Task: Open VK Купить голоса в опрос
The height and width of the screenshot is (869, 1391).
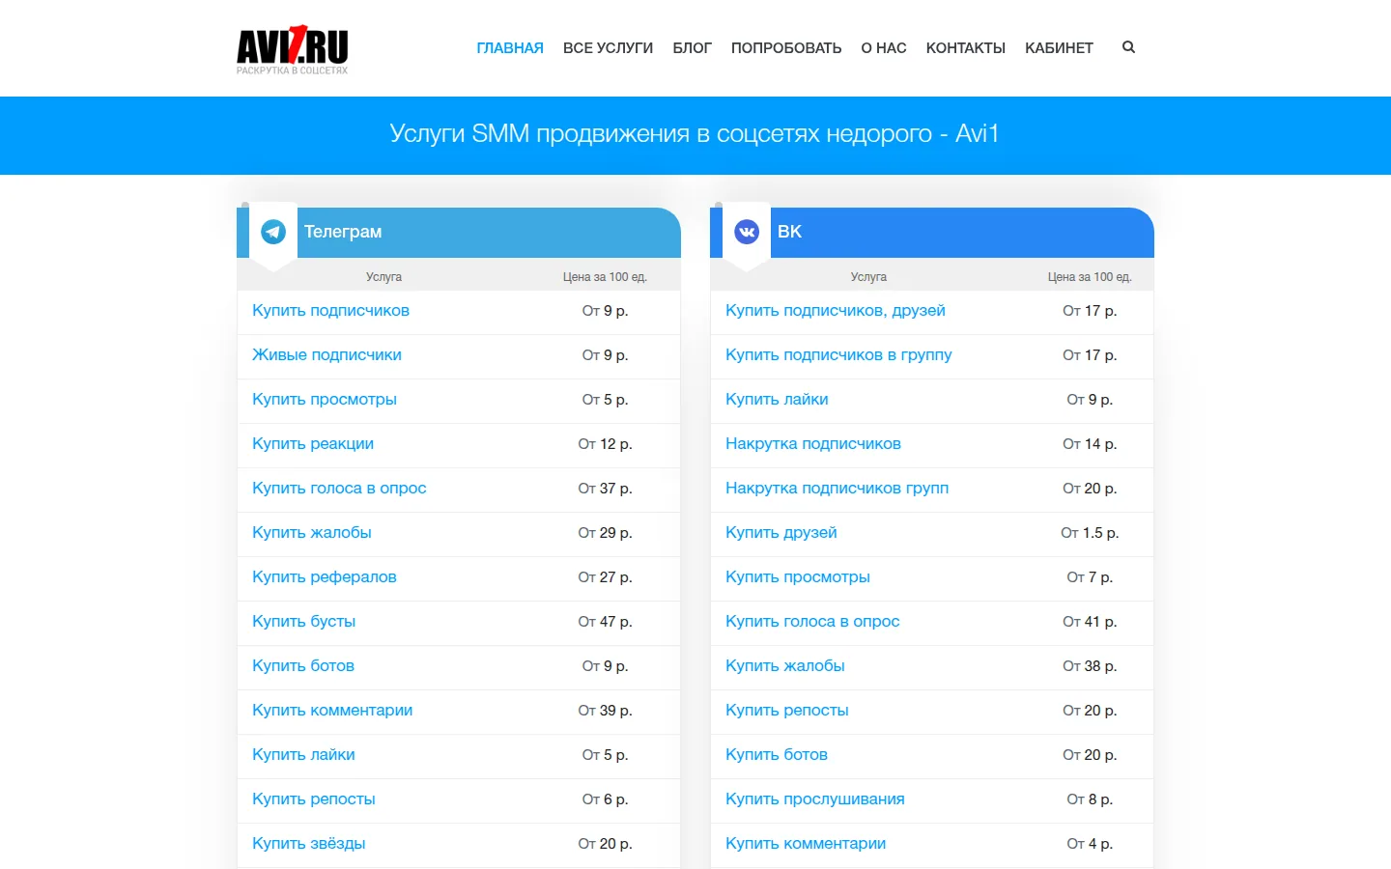Action: point(812,622)
